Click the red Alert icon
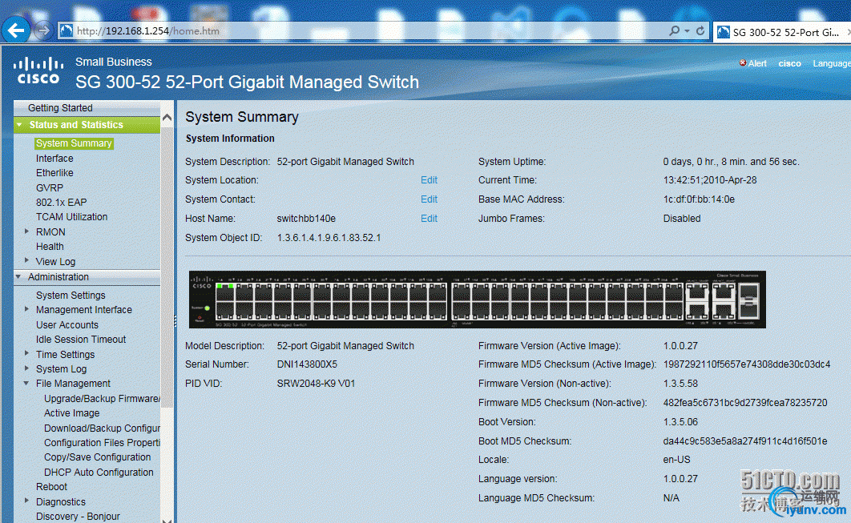Screen dimensions: 851x523 [x=743, y=63]
